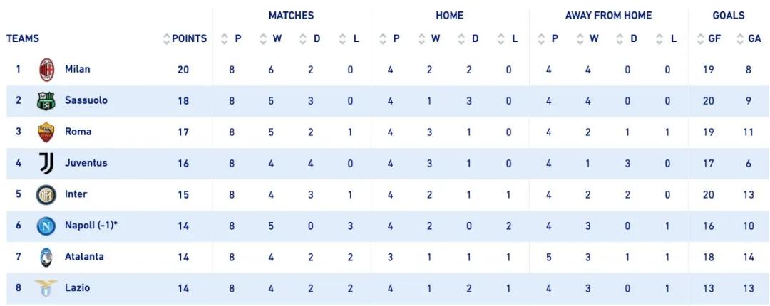Image resolution: width=770 pixels, height=306 pixels.
Task: Open the Juventus team link
Action: [x=86, y=163]
